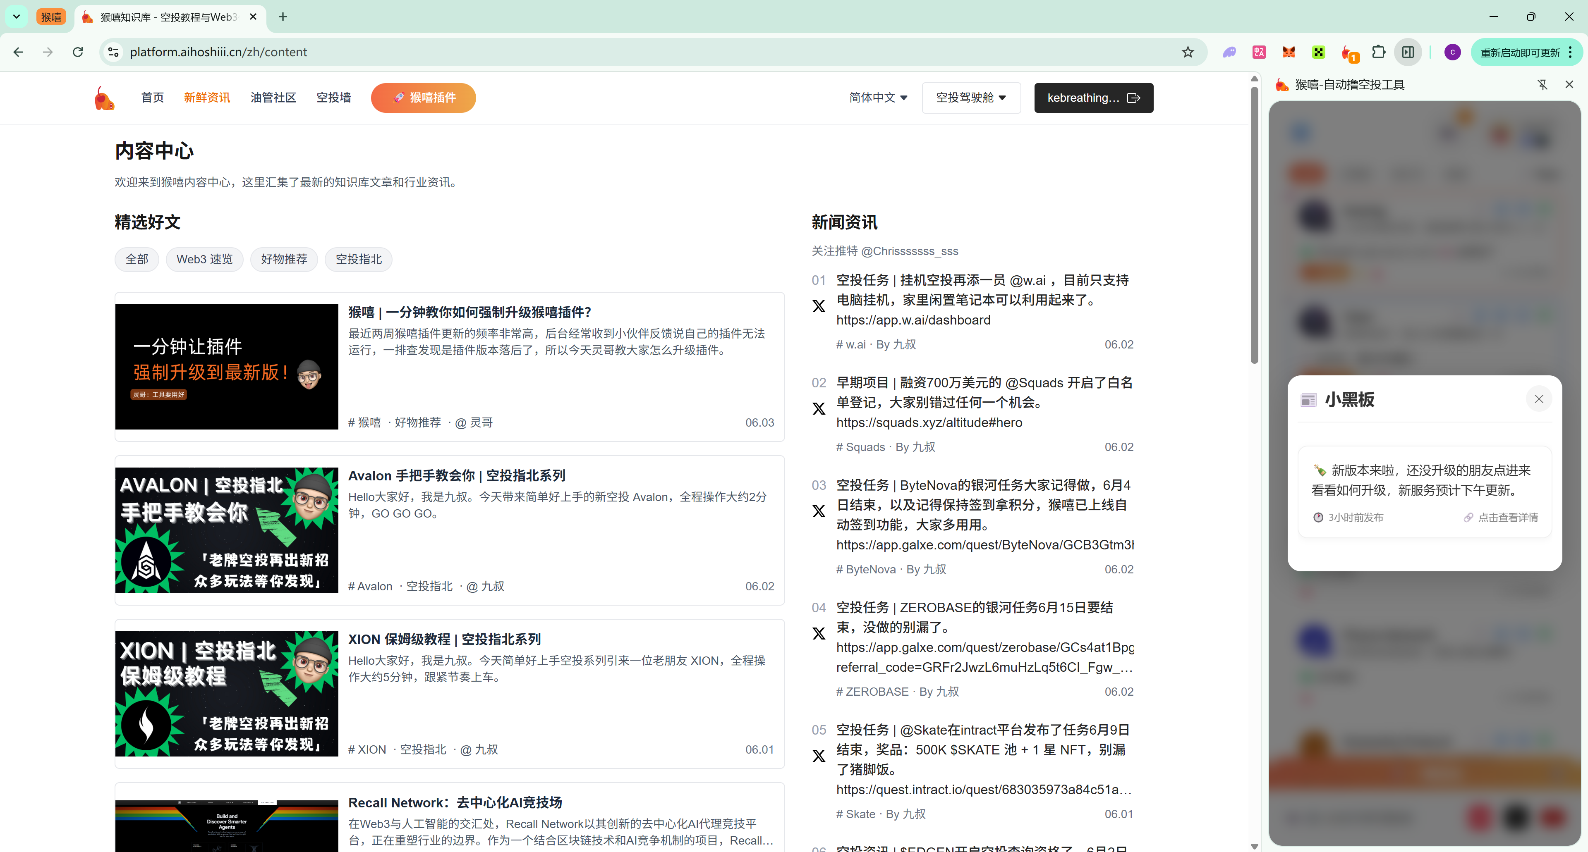This screenshot has height=852, width=1588.
Task: Click the # Skate tag
Action: pyautogui.click(x=856, y=814)
